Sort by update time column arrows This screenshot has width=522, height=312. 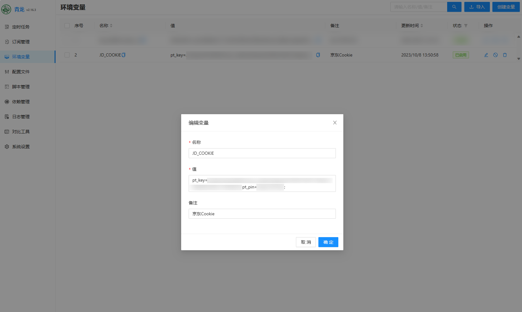tap(422, 26)
